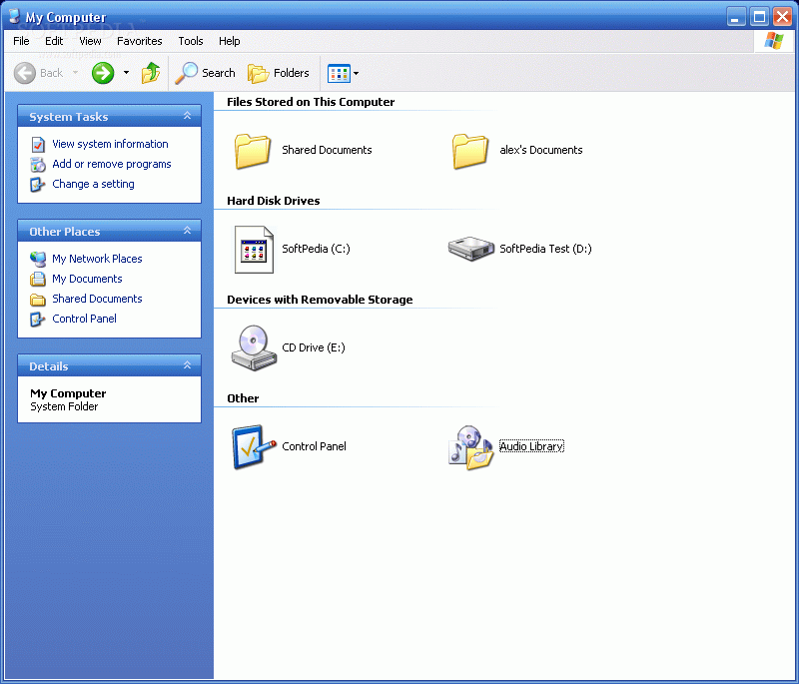
Task: Open the Views dropdown arrow
Action: 357,73
